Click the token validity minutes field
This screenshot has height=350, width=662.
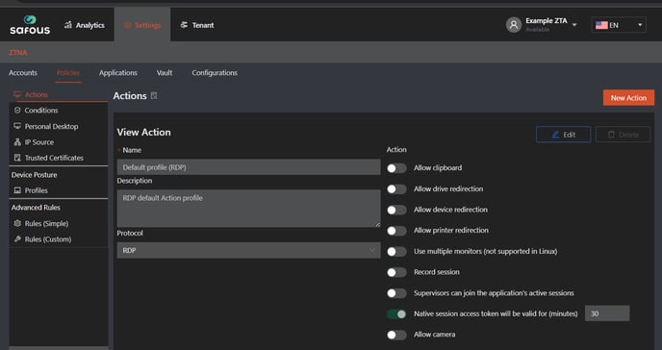coord(607,313)
